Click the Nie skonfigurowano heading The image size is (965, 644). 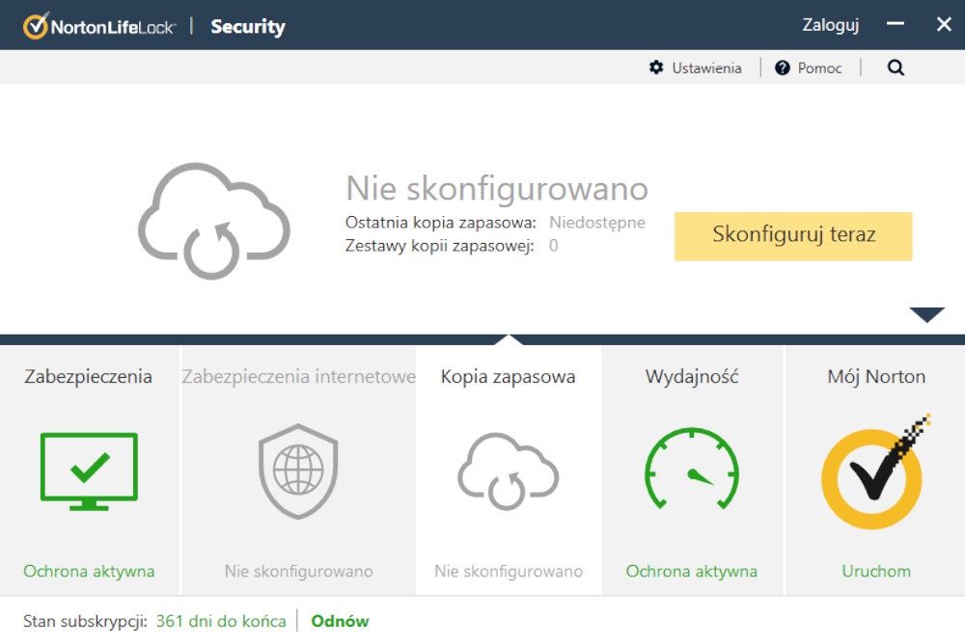pos(497,188)
